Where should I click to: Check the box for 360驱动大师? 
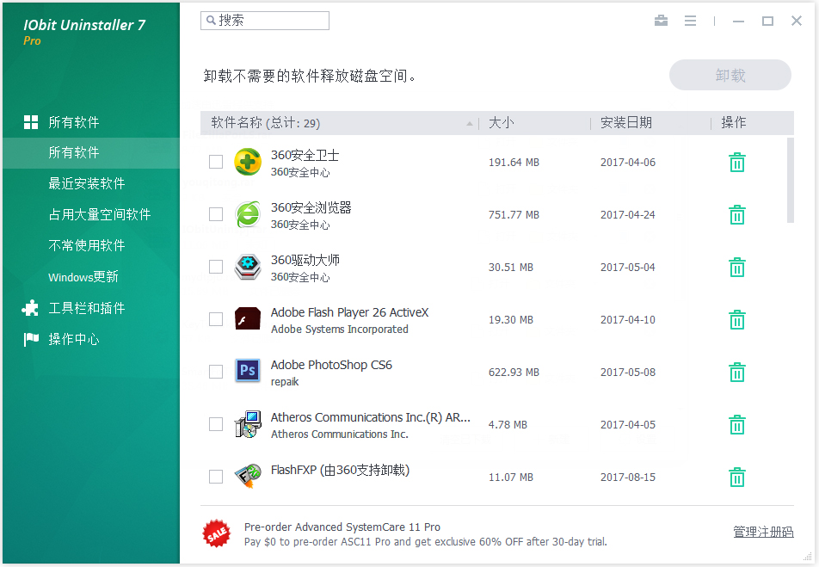click(216, 267)
